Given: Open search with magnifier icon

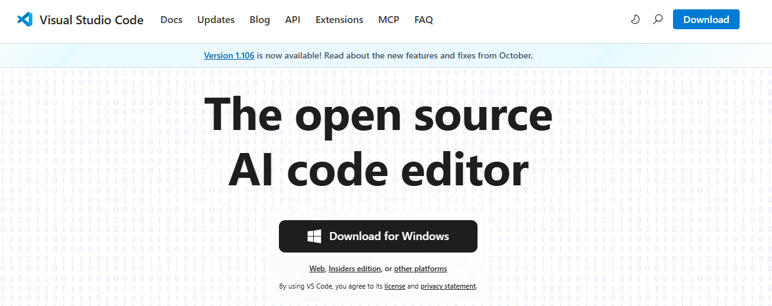Looking at the screenshot, I should click(657, 19).
